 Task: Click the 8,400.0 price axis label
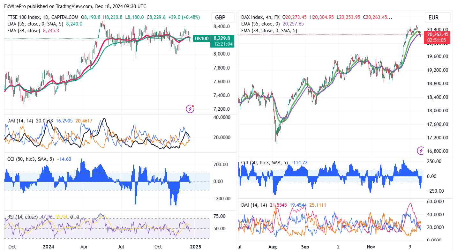(x=222, y=26)
